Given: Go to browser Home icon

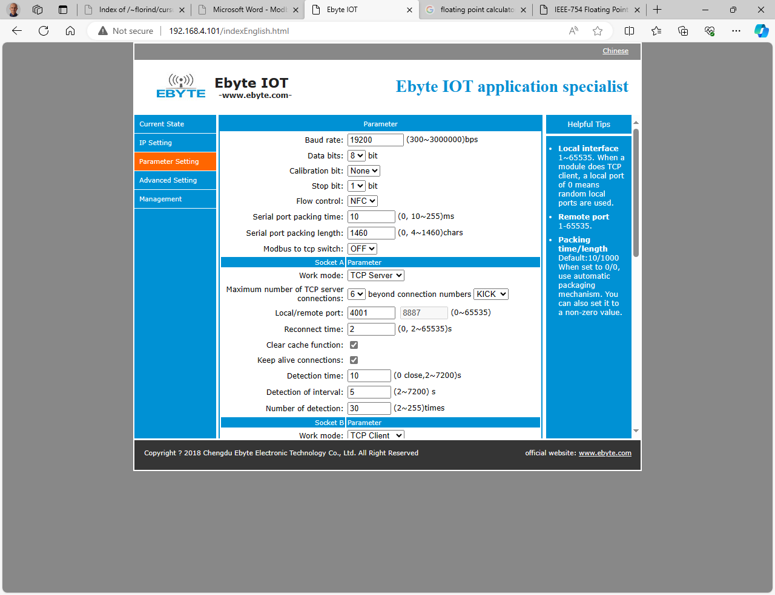Looking at the screenshot, I should (70, 31).
